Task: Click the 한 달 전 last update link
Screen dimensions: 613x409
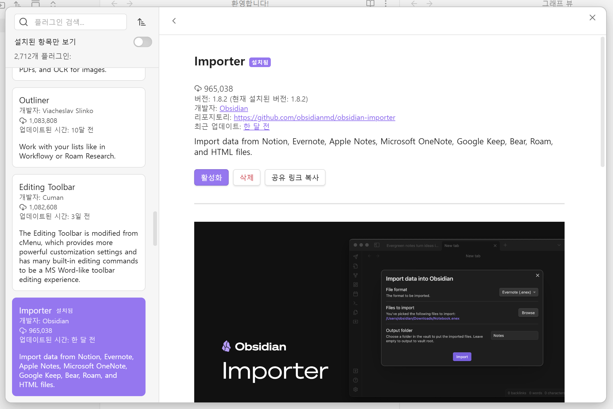Action: [256, 126]
